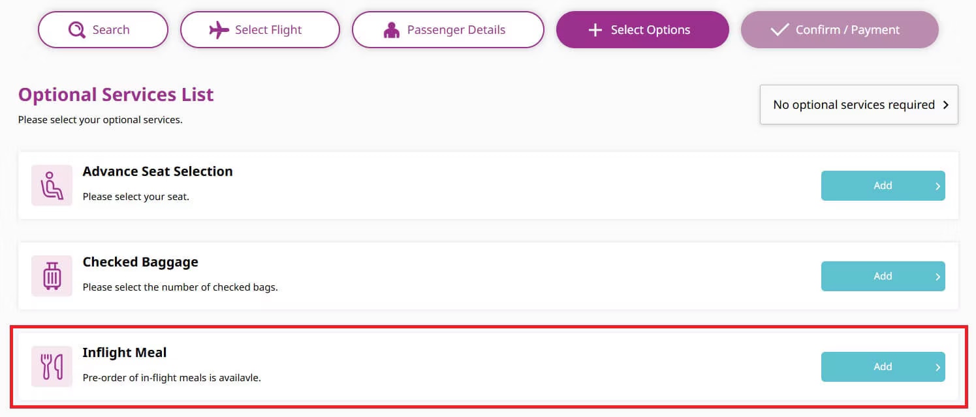The width and height of the screenshot is (976, 417).
Task: Go to the Select Flight step
Action: [260, 30]
